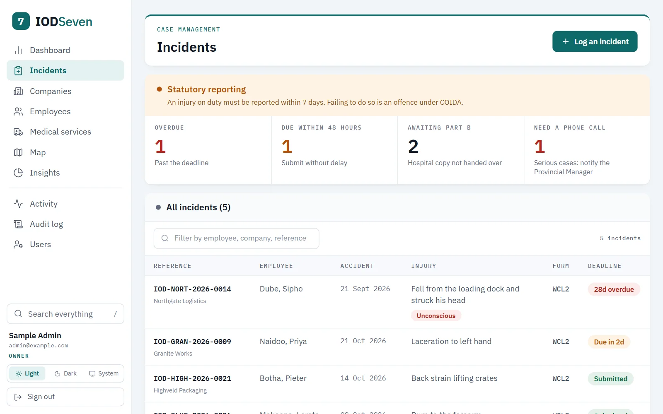Open Activity via its pulse icon
Screen dimensions: 663x414
click(x=18, y=204)
